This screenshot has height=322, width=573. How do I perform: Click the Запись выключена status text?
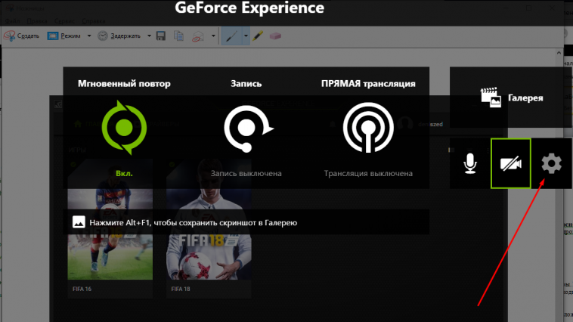pyautogui.click(x=246, y=173)
